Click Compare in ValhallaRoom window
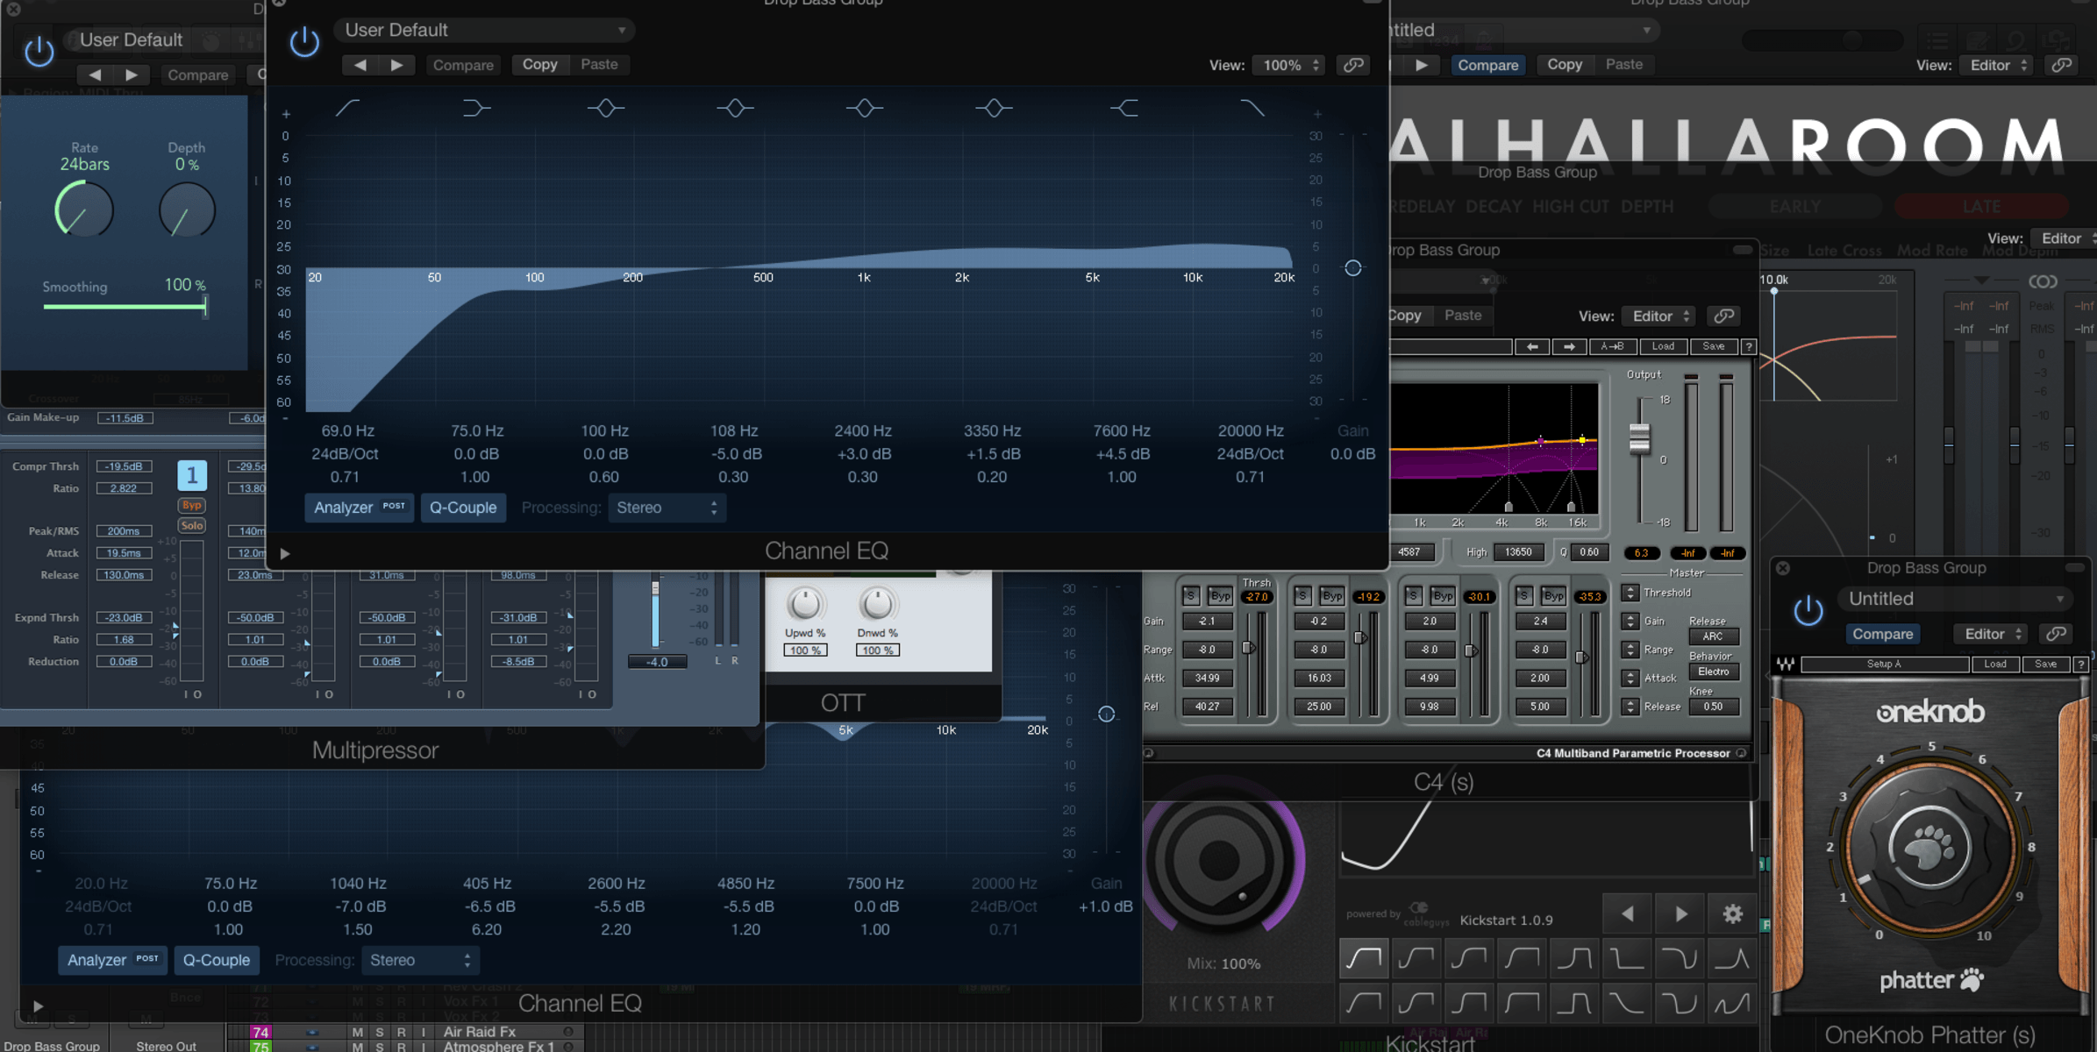Screen dimensions: 2097x1052 click(x=1487, y=65)
